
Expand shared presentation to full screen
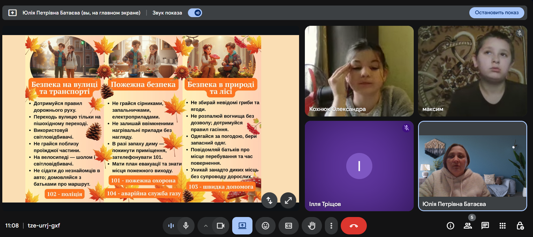288,200
